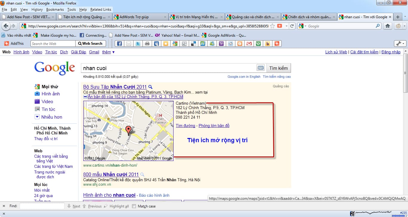The height and width of the screenshot is (217, 408).
Task: Open the 'Yahoo! Mail' bookmark
Action: [x=177, y=35]
